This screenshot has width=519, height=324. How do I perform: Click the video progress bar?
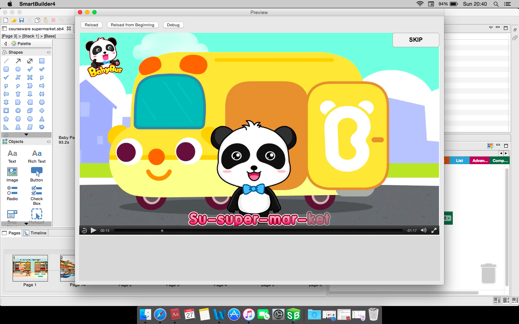coord(258,230)
